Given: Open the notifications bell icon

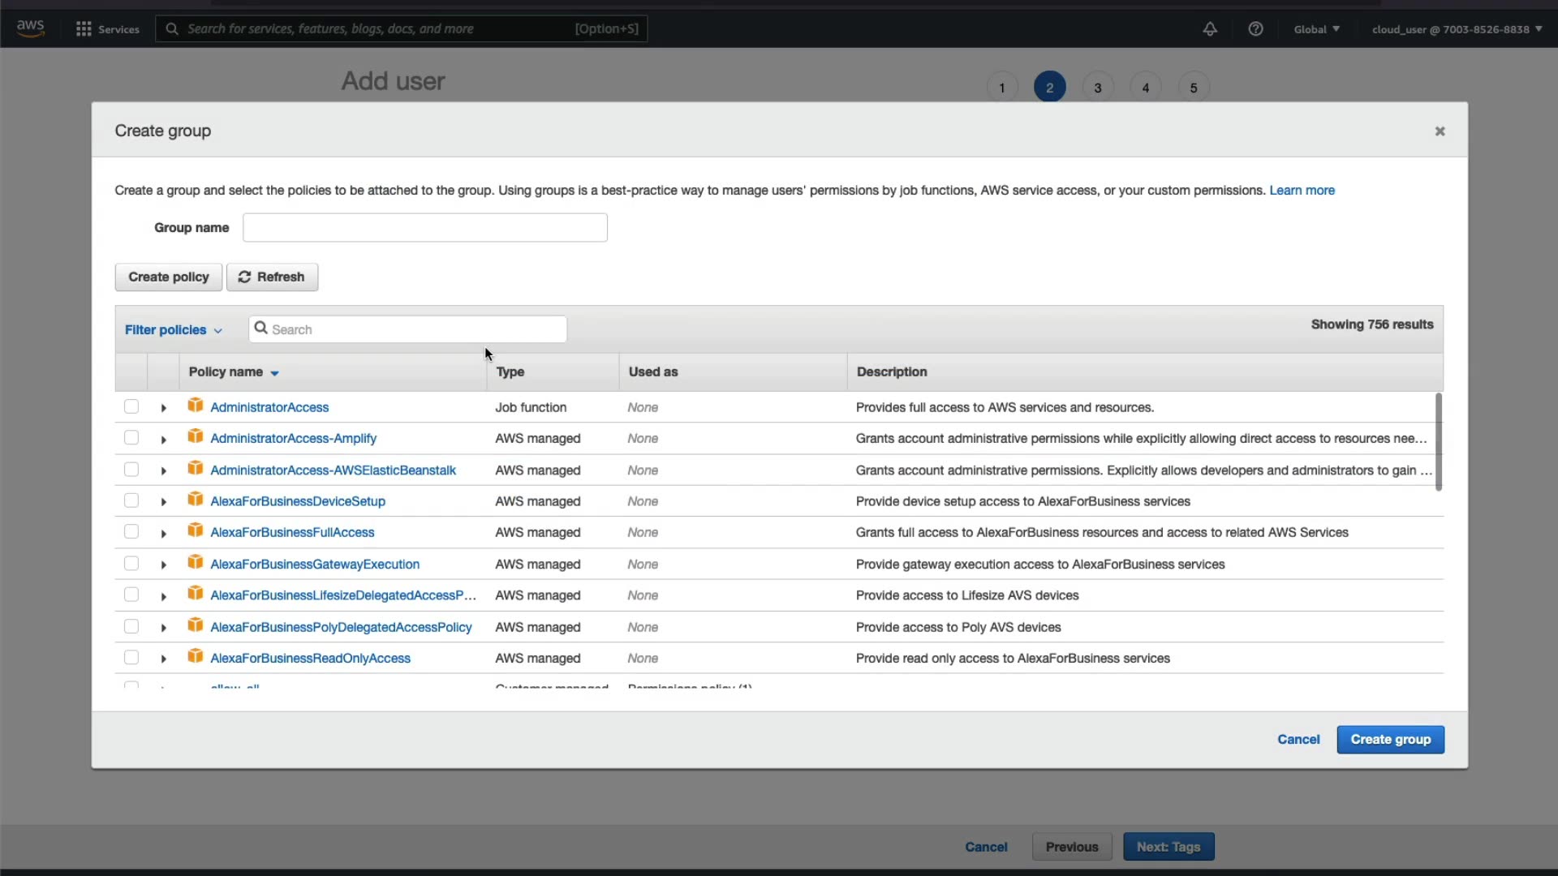Looking at the screenshot, I should (1209, 29).
